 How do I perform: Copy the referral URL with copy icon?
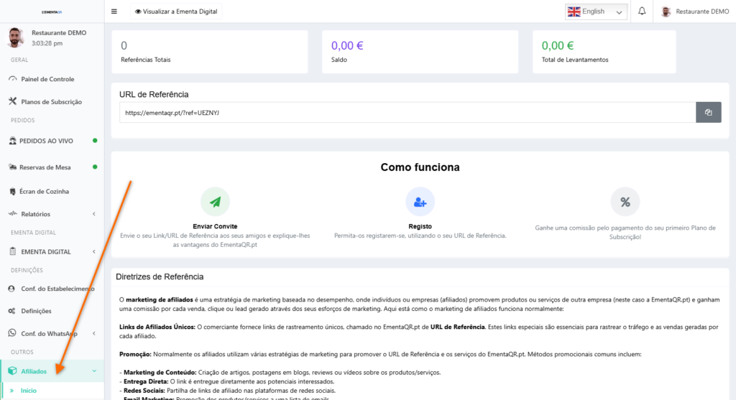[x=708, y=113]
